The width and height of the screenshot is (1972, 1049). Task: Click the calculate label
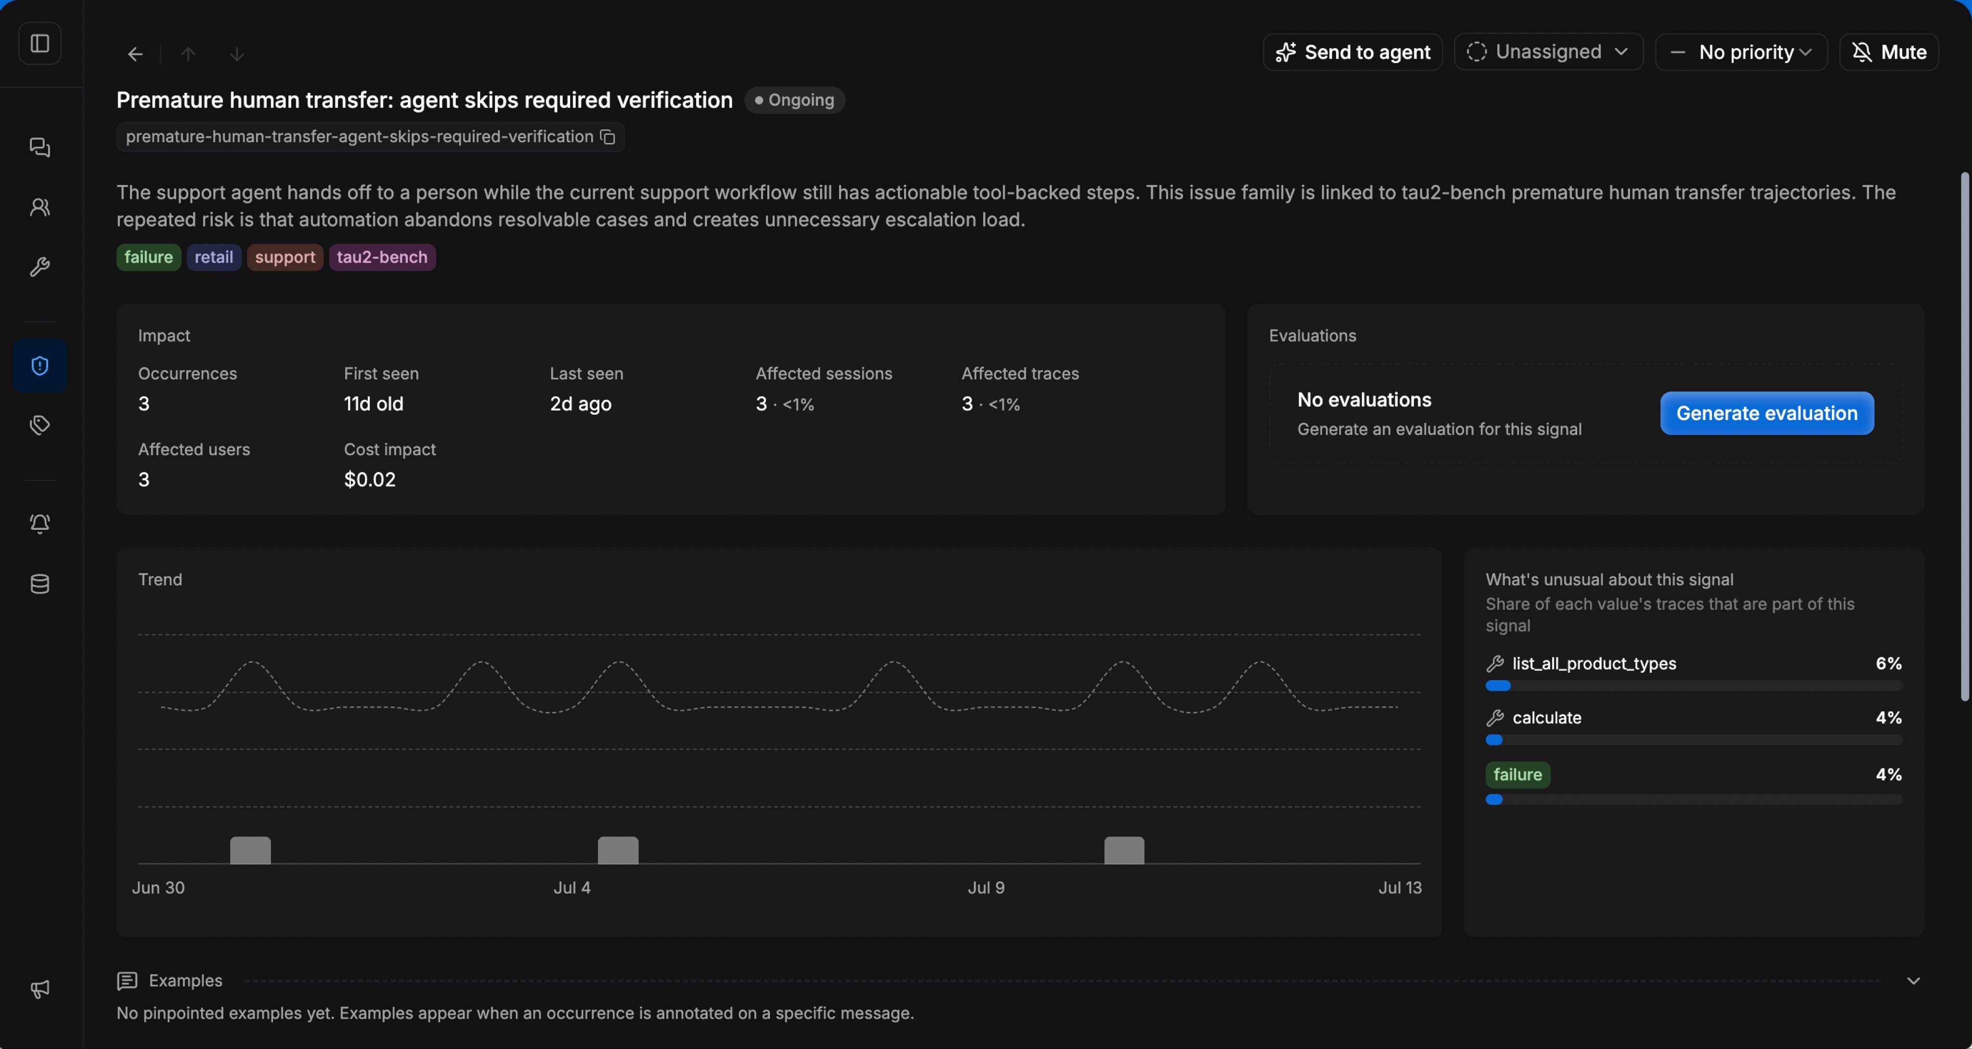coord(1546,718)
